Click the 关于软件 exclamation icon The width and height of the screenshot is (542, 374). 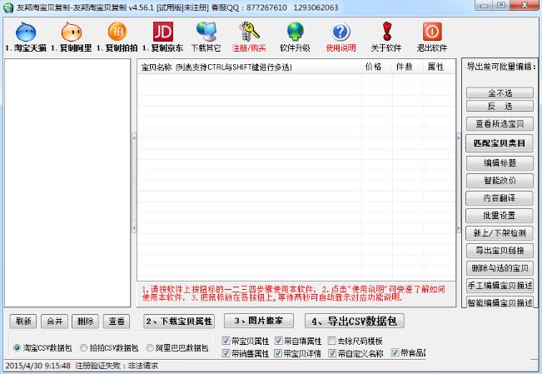[387, 32]
